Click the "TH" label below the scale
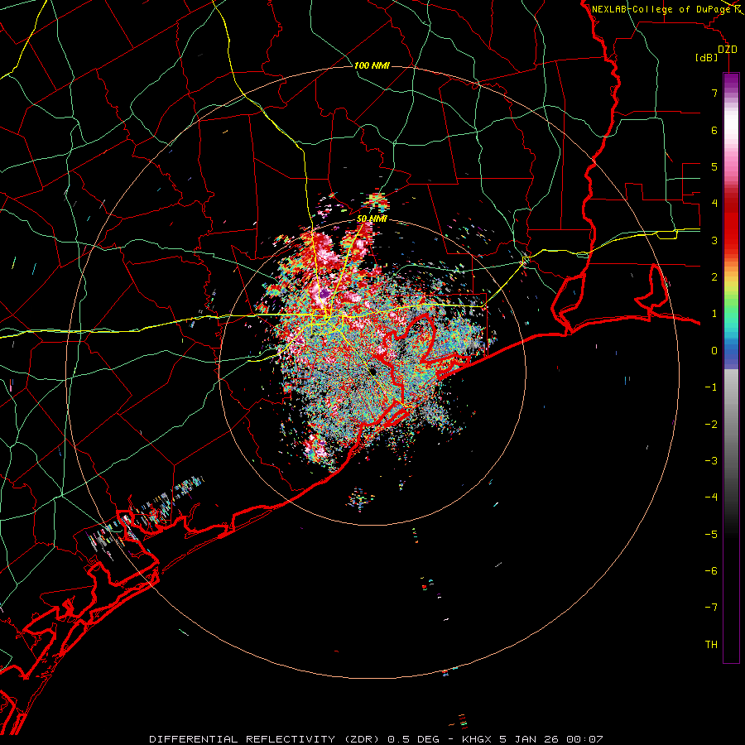The width and height of the screenshot is (745, 745). (x=711, y=645)
